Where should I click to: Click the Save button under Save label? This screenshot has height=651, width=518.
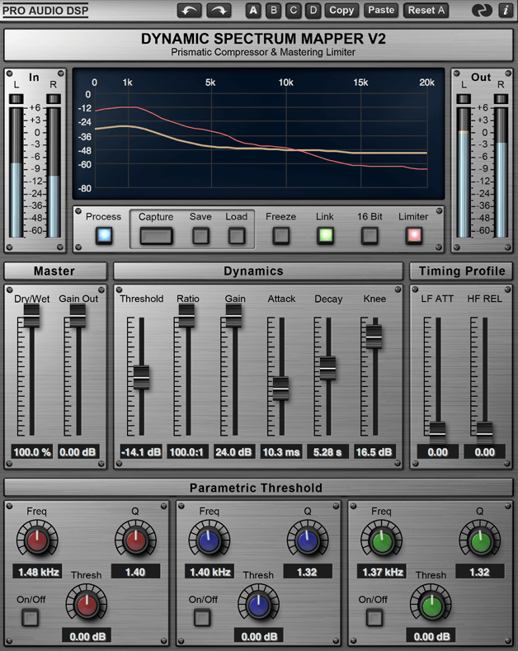201,236
